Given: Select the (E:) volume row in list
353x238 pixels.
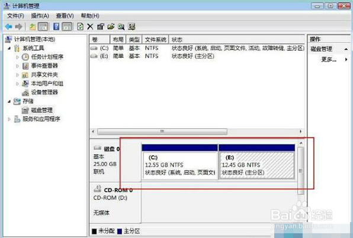Looking at the screenshot, I should tap(197, 56).
